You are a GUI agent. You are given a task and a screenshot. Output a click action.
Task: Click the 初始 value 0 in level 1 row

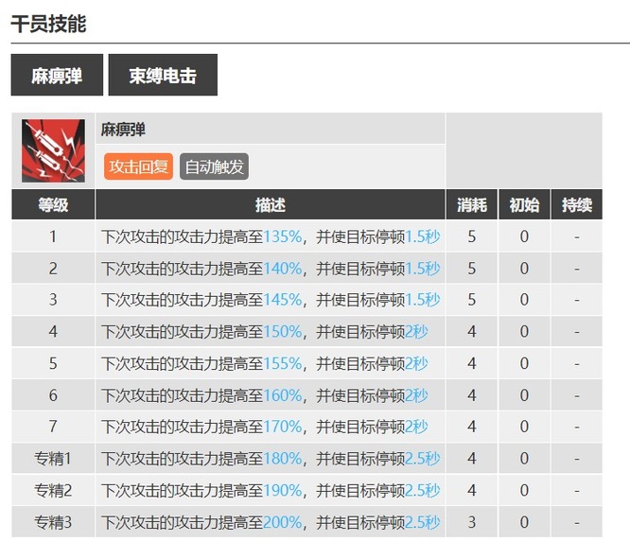coord(524,236)
